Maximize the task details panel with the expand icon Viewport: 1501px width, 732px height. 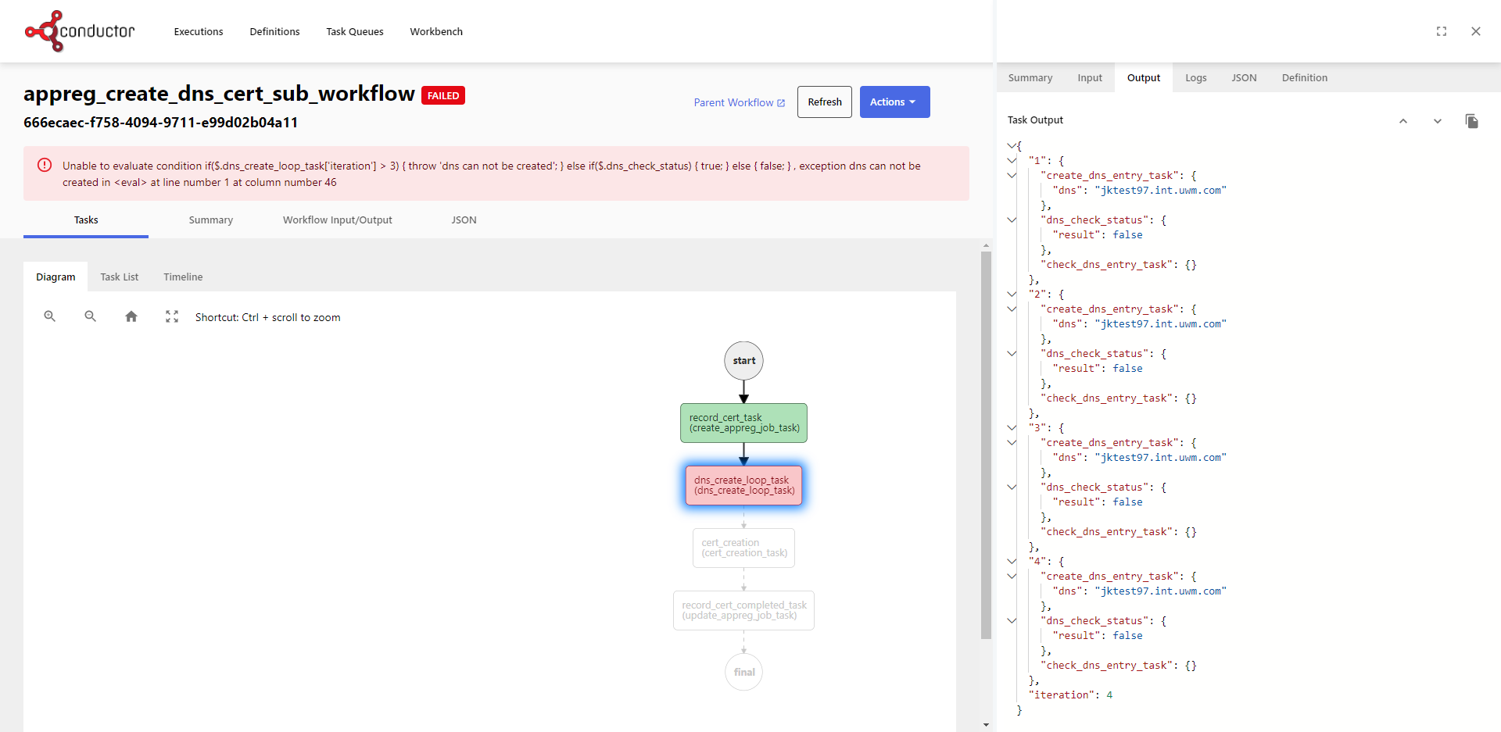point(1442,31)
